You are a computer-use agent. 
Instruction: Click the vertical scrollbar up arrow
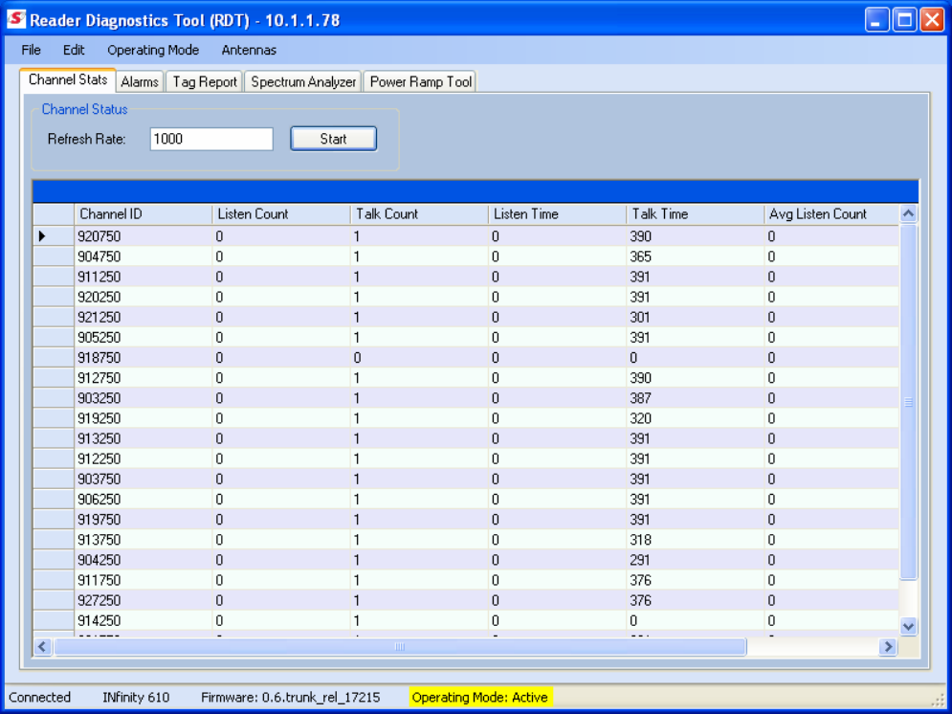[x=908, y=213]
